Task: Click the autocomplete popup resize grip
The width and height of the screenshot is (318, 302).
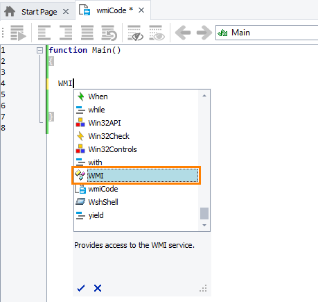Action: click(x=203, y=288)
